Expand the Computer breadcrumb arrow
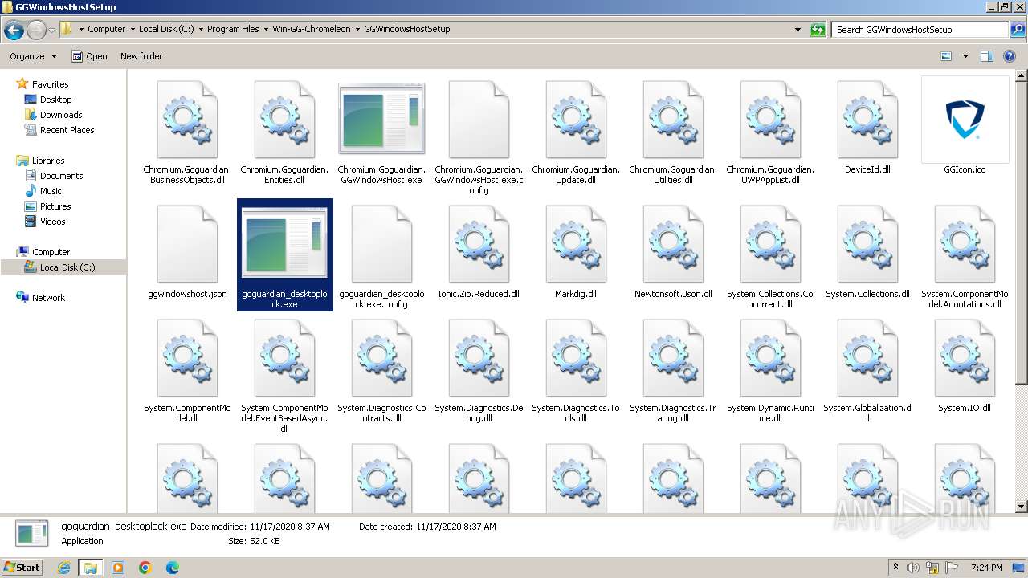Image resolution: width=1028 pixels, height=578 pixels. (x=132, y=29)
